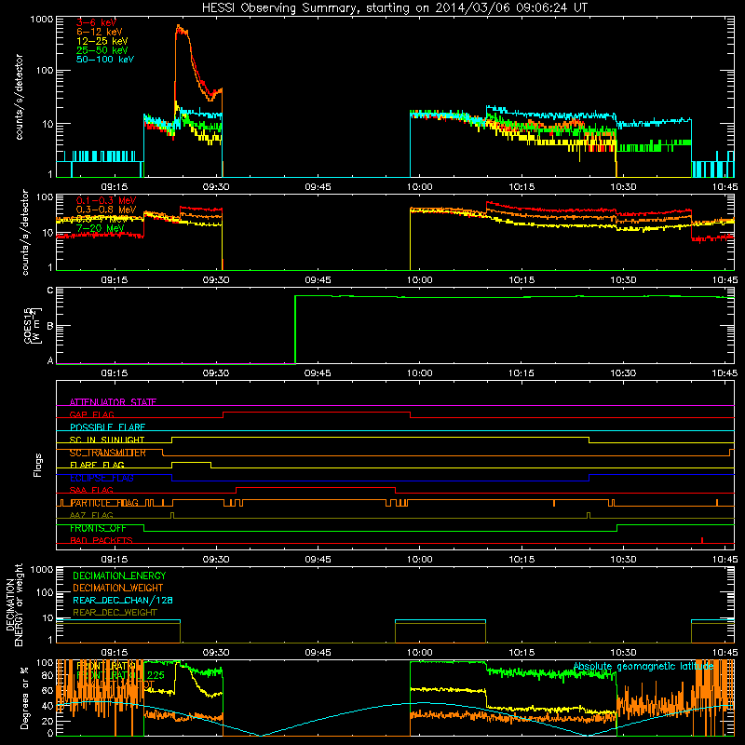The height and width of the screenshot is (745, 745).
Task: Select the 09:45 tick under Flags panel
Action: pos(318,560)
